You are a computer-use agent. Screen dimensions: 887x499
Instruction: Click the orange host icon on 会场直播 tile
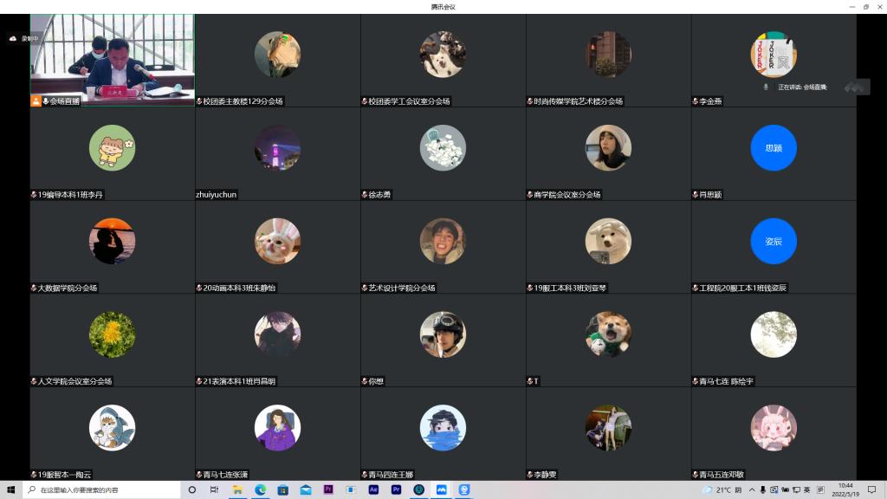coord(36,101)
